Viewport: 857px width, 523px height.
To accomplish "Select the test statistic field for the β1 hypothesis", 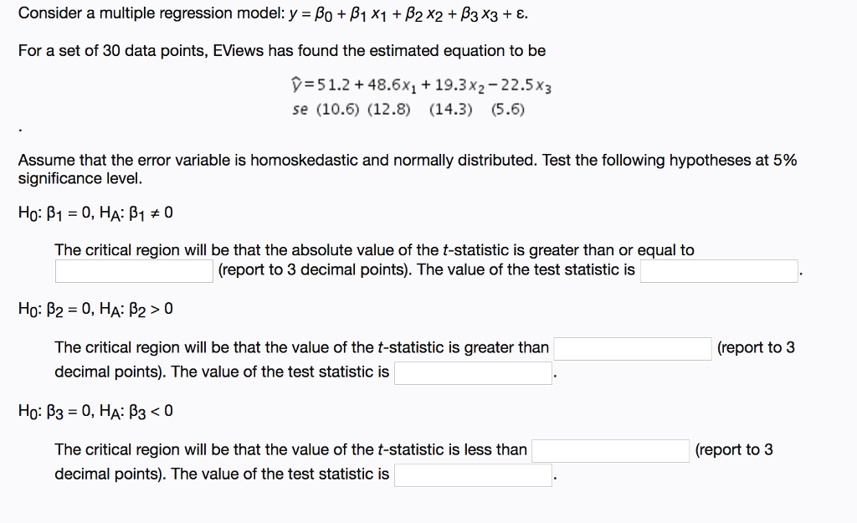I will [719, 271].
